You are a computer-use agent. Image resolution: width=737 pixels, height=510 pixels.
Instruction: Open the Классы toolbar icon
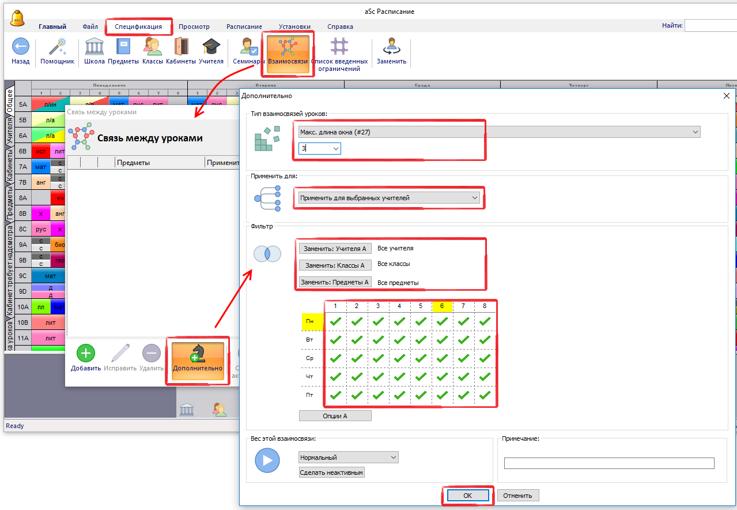pos(153,47)
